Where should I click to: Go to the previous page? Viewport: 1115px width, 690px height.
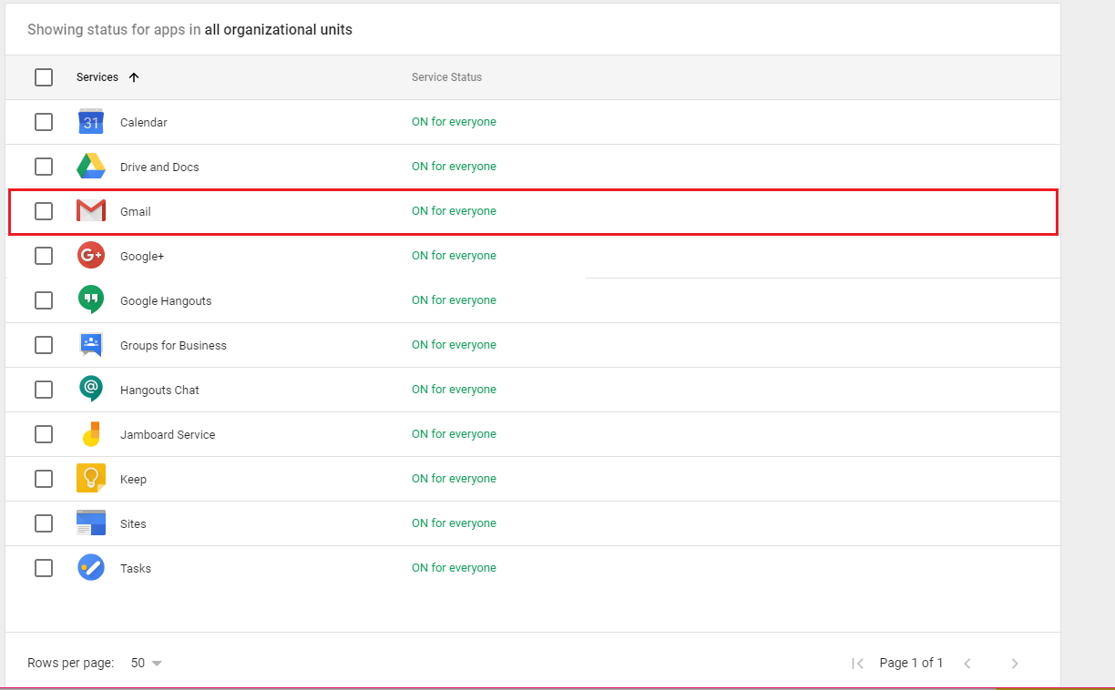pyautogui.click(x=967, y=664)
